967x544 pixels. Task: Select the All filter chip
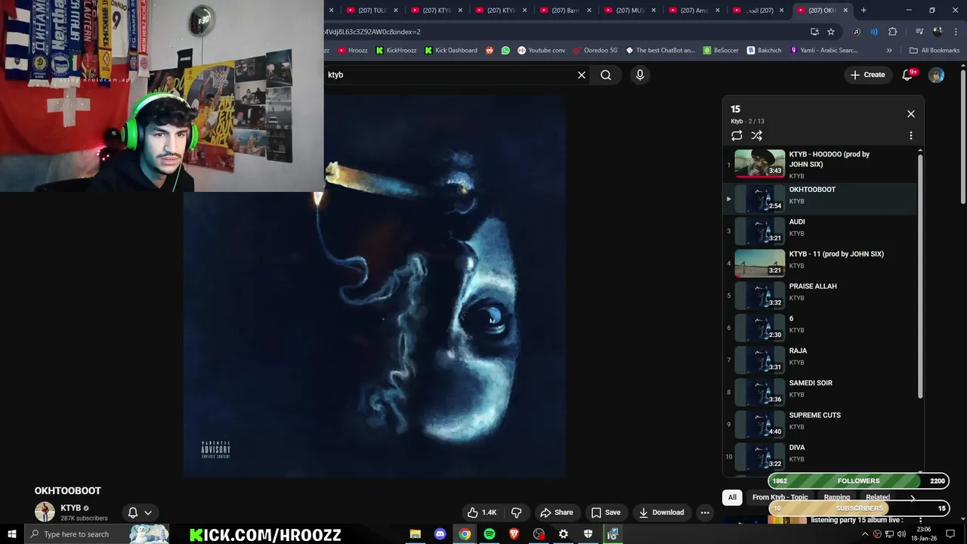coord(732,497)
